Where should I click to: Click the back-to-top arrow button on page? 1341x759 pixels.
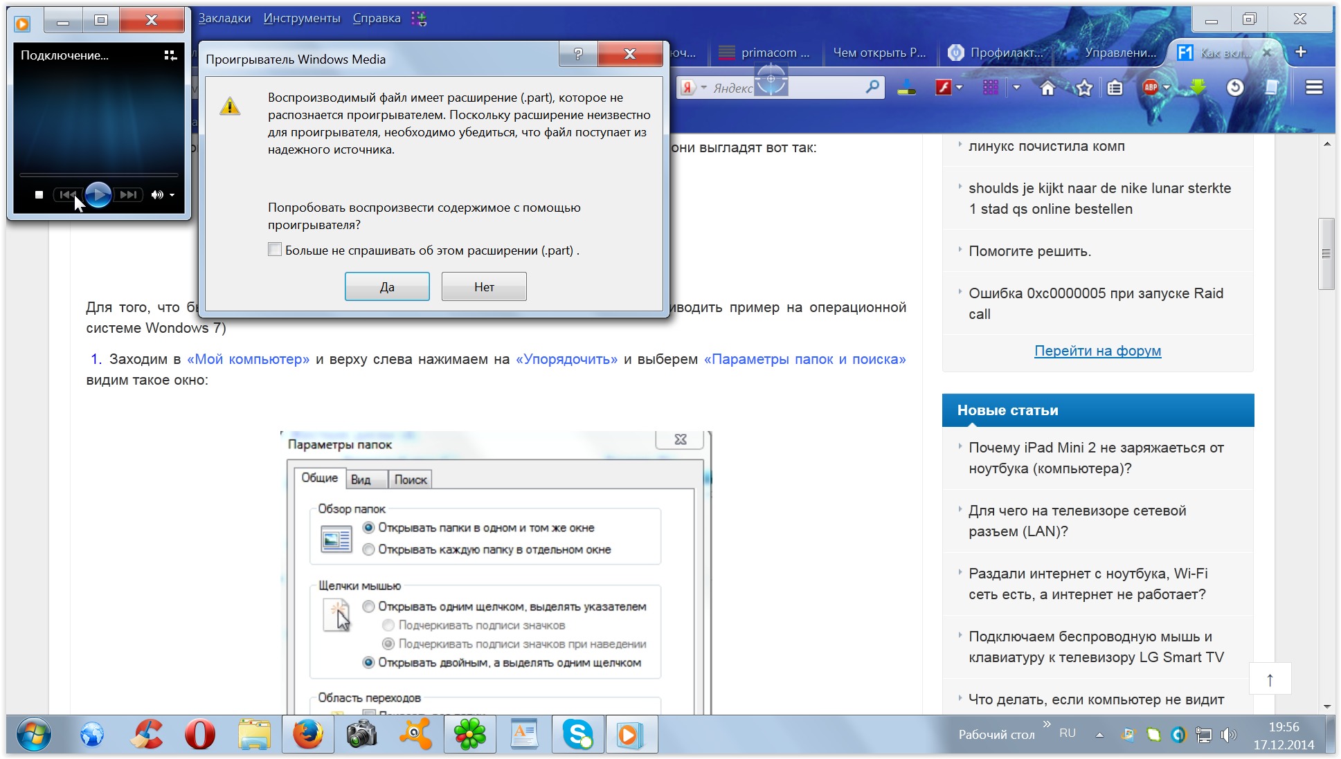pos(1270,679)
